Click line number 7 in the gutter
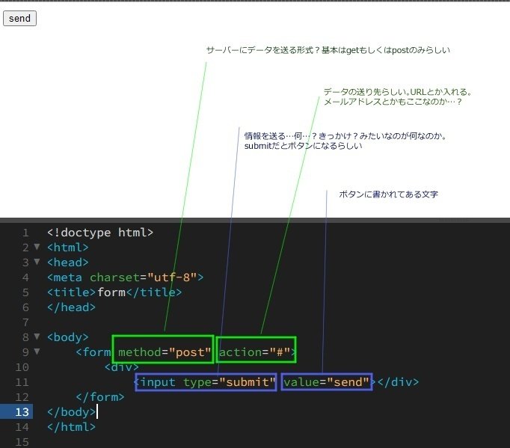Screen dimensions: 510x448 tap(25, 322)
